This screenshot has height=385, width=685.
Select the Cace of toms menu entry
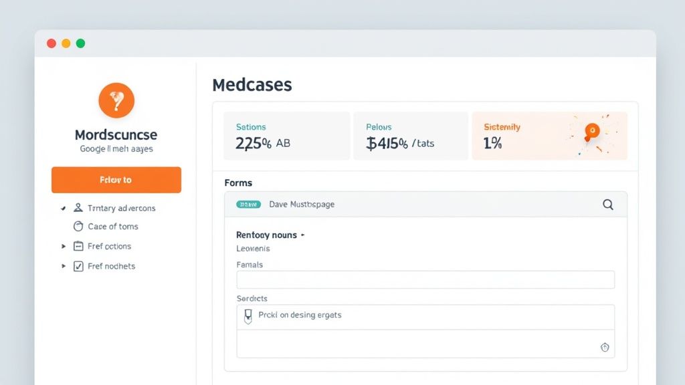[114, 227]
